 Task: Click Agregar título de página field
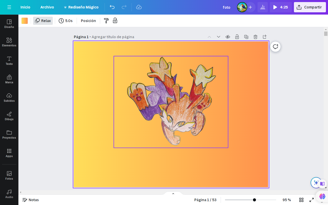113,37
